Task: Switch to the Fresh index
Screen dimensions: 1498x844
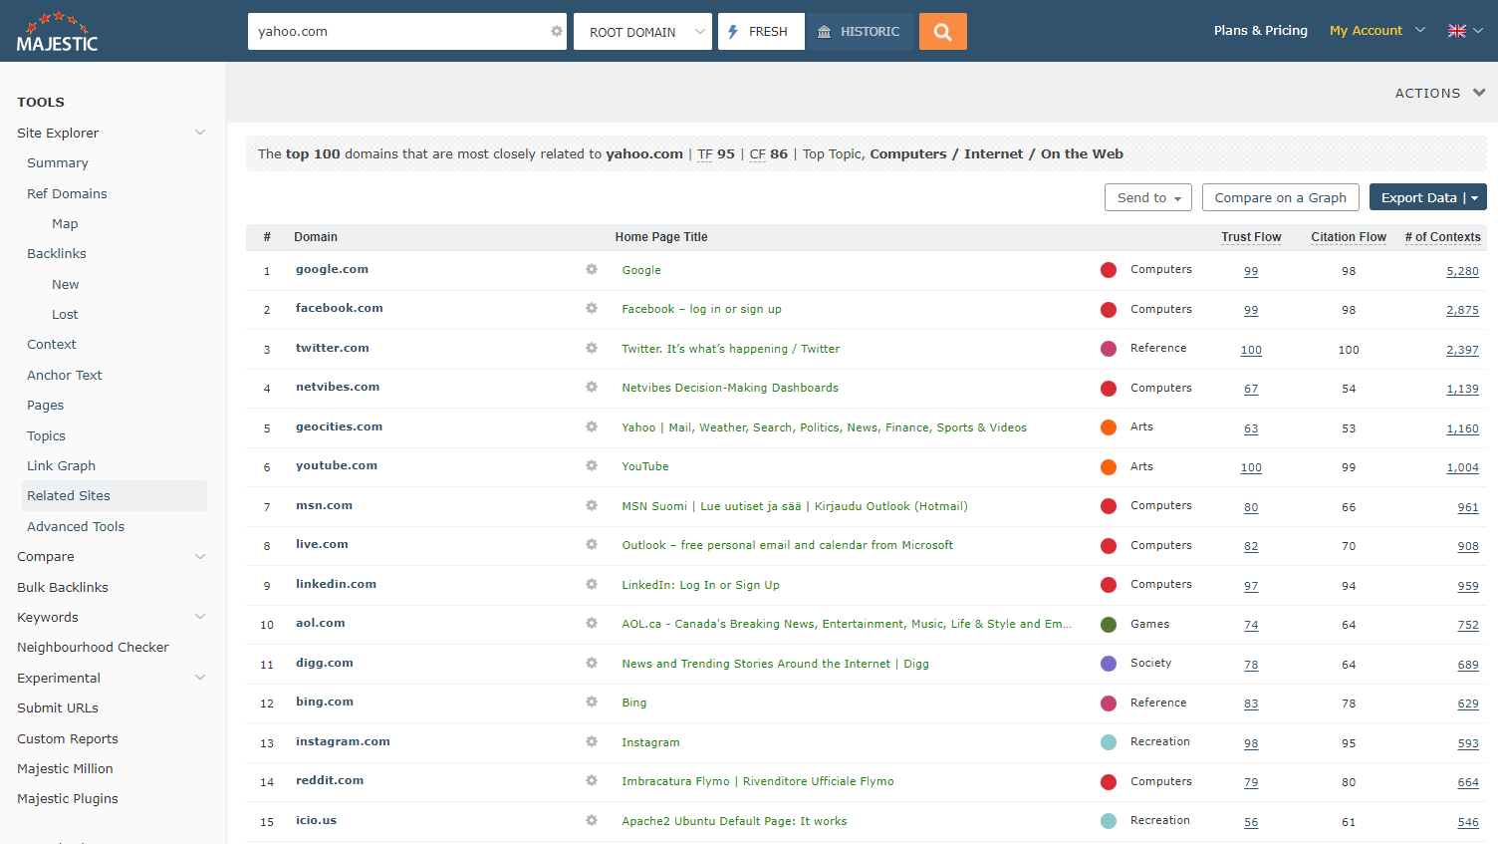Action: click(x=760, y=32)
